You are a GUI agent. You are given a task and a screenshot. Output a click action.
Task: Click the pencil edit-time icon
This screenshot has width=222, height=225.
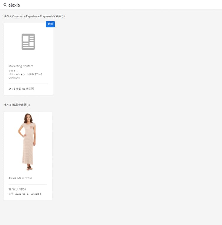(x=10, y=89)
